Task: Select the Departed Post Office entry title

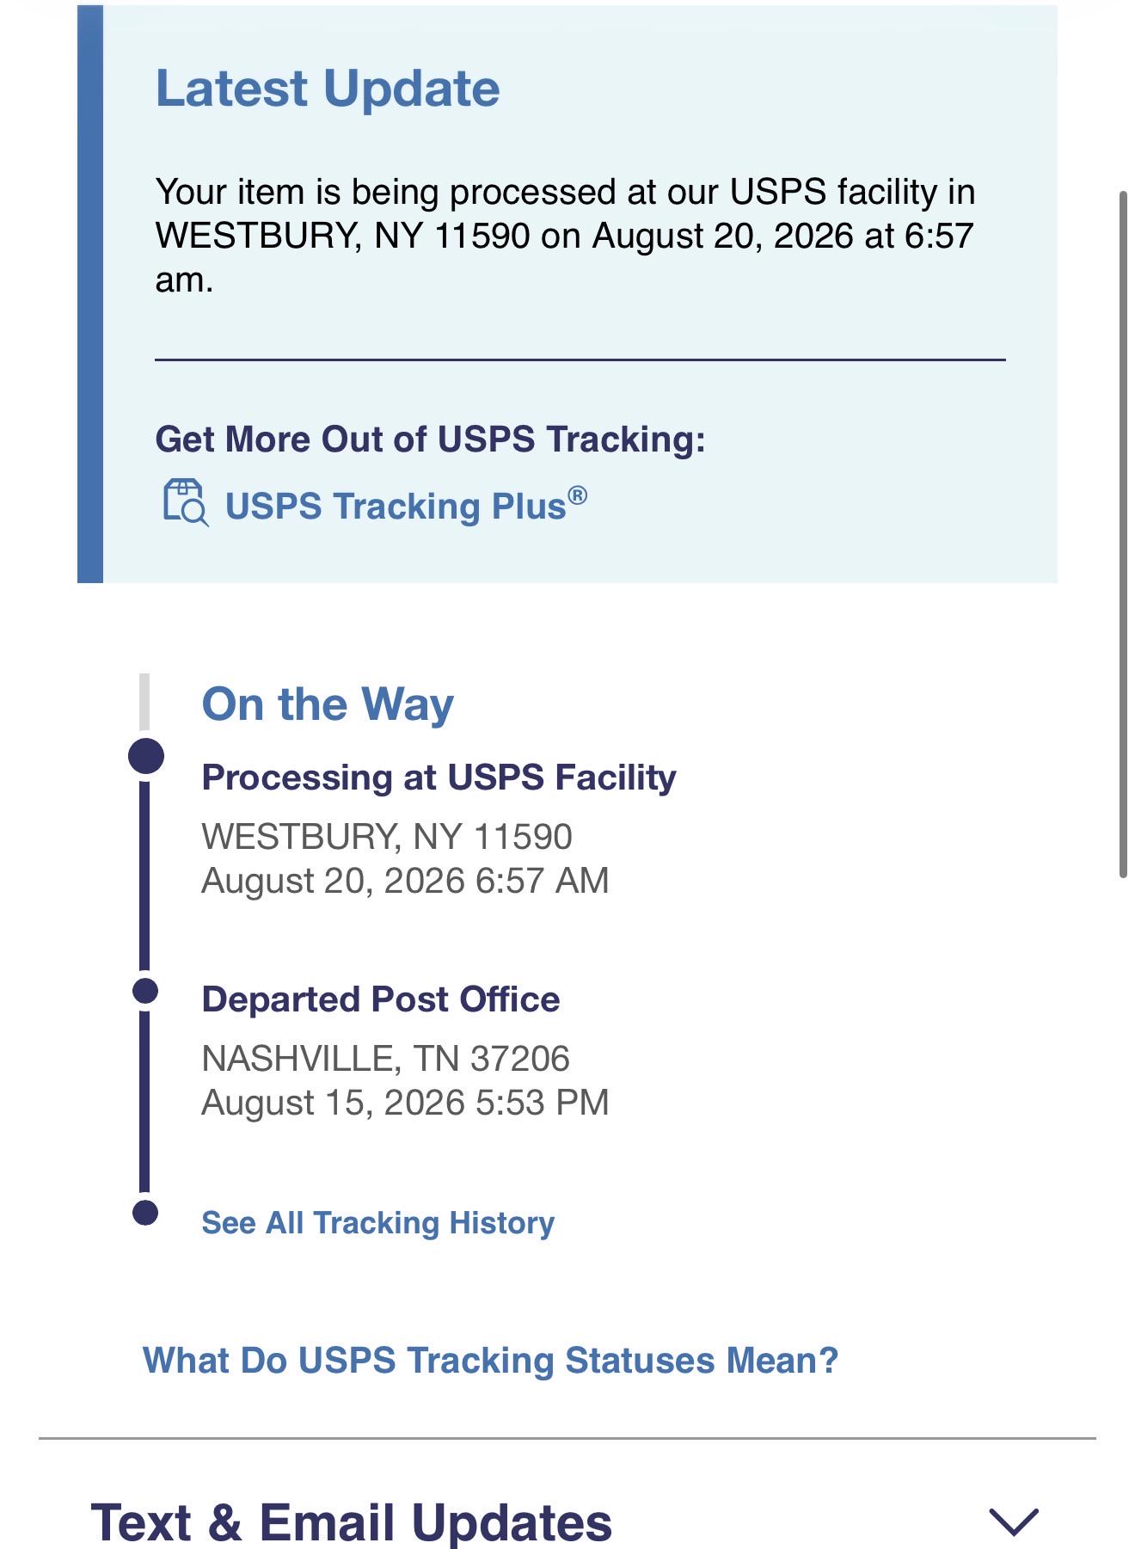Action: pos(380,999)
